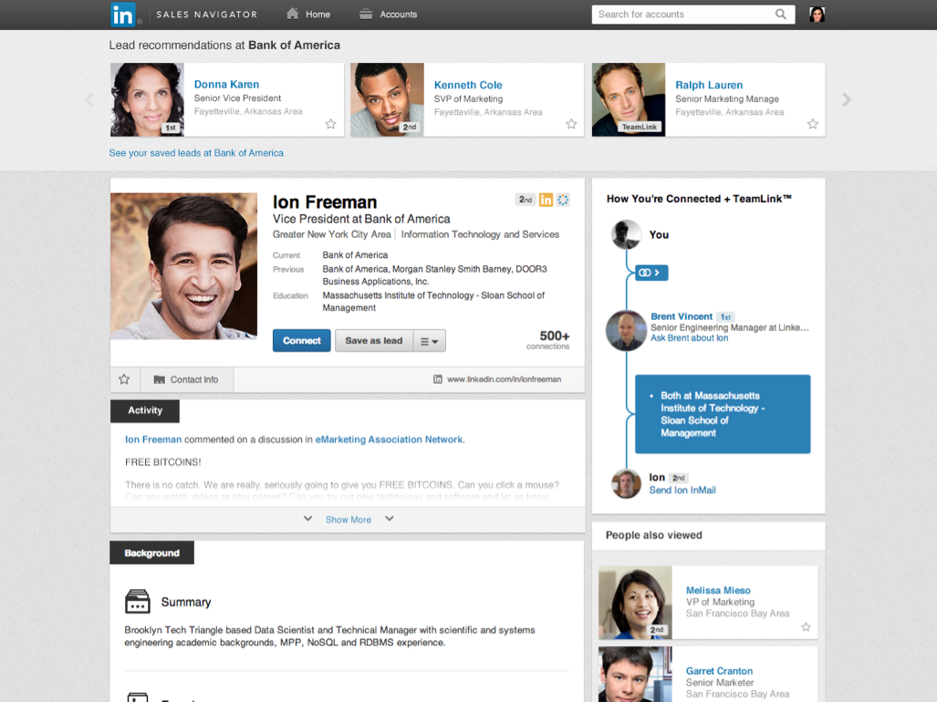Click Ralph Lauren's TeamLink photo

coord(629,99)
